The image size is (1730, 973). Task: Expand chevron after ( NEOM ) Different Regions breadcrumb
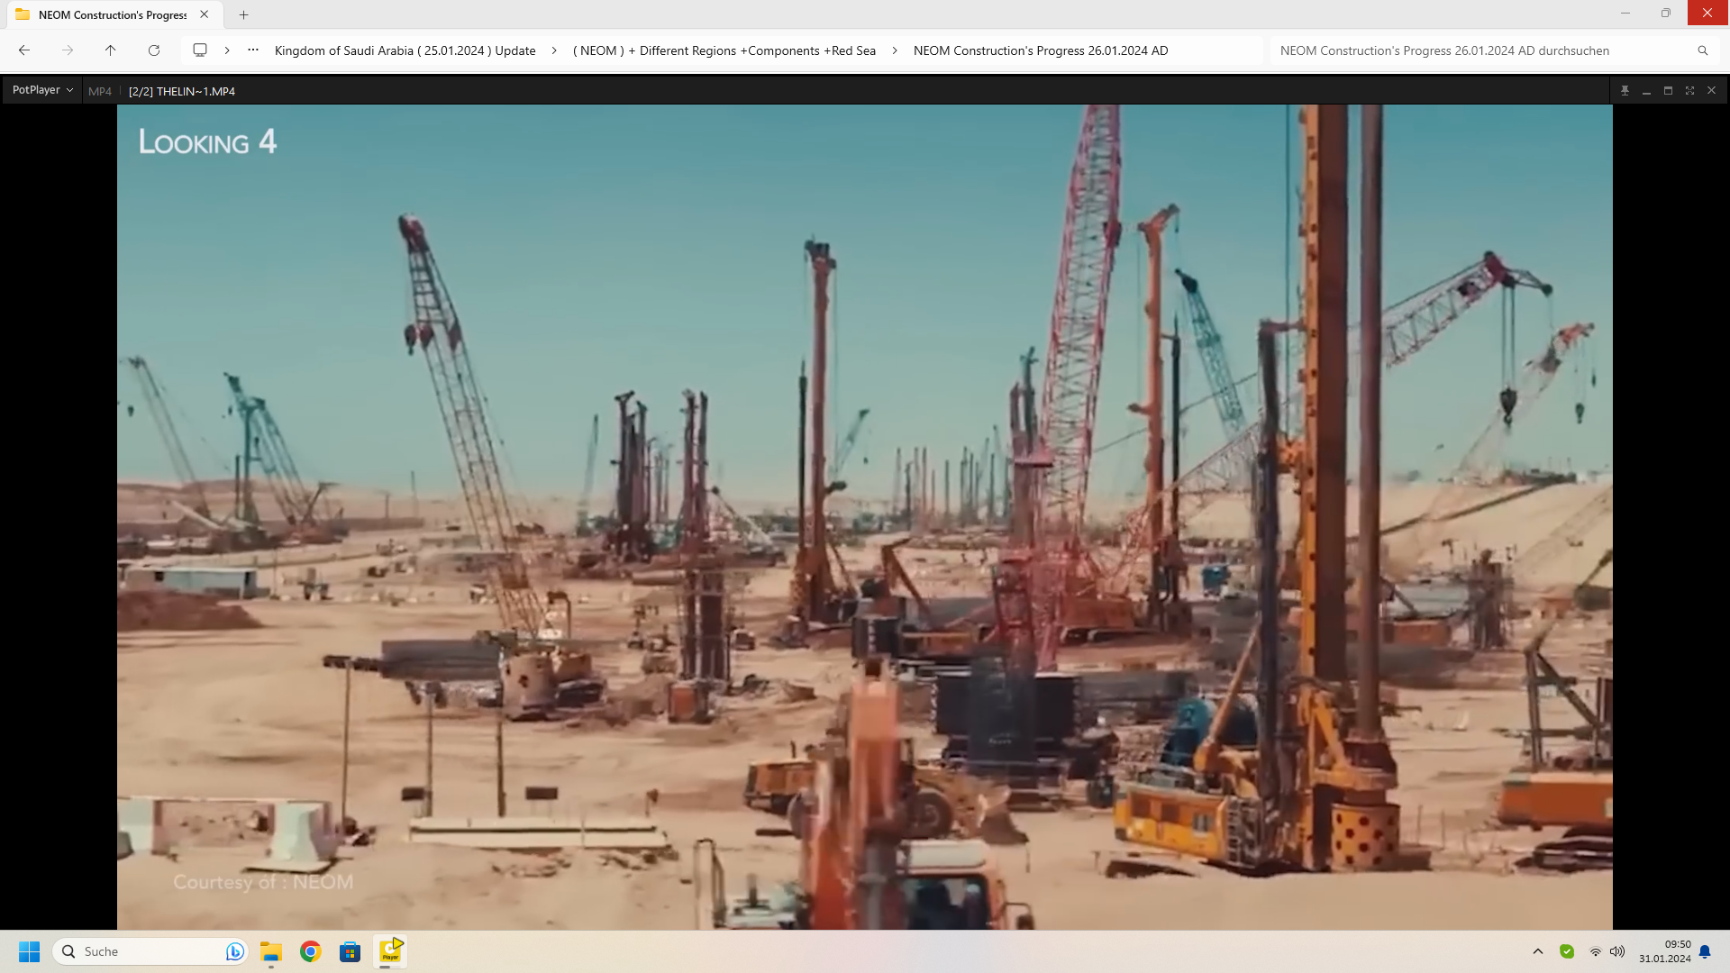tap(895, 50)
